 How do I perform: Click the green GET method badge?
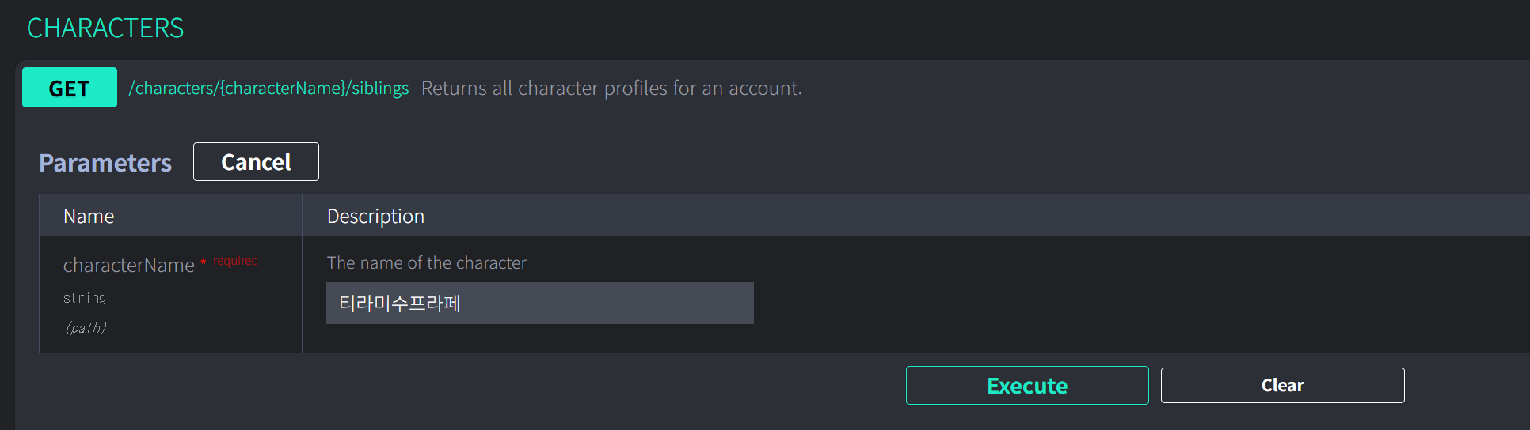(70, 88)
